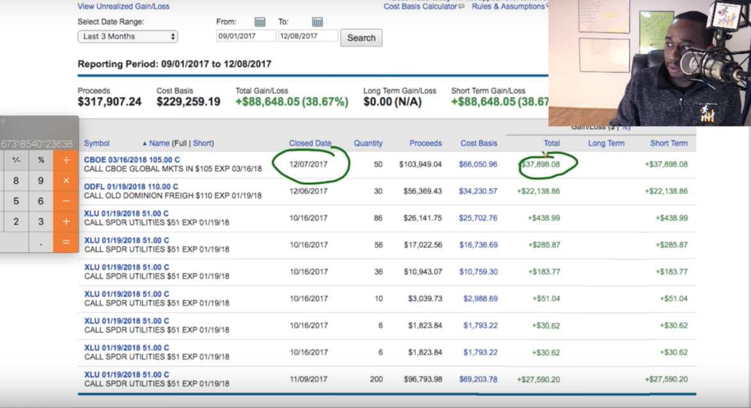Click the calculator number display
Screen dimensions: 751x408
(37, 143)
